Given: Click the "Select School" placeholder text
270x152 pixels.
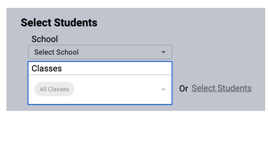Looking at the screenshot, I should tap(57, 52).
